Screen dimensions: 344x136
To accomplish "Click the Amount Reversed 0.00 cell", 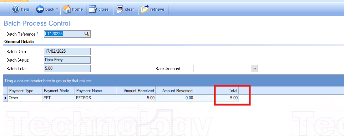I will (x=174, y=98).
